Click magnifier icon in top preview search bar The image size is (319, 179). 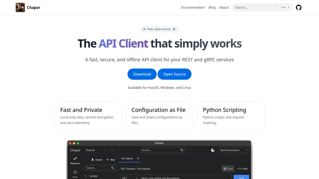coord(182,150)
